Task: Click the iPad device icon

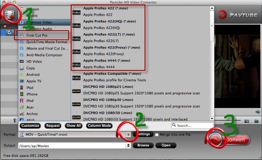Action: (22, 87)
